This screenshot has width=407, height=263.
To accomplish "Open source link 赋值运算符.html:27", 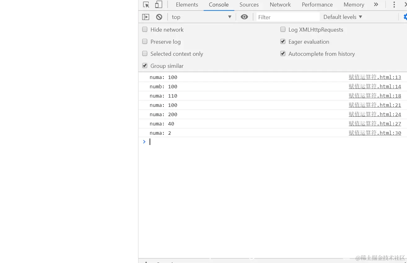I will point(375,124).
